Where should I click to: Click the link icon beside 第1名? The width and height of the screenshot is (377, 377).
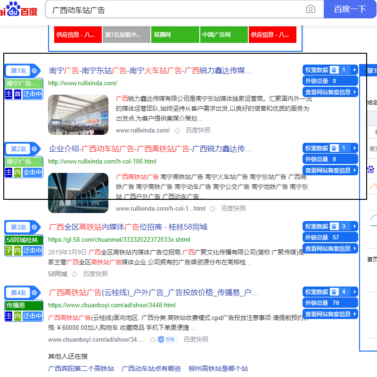point(34,71)
